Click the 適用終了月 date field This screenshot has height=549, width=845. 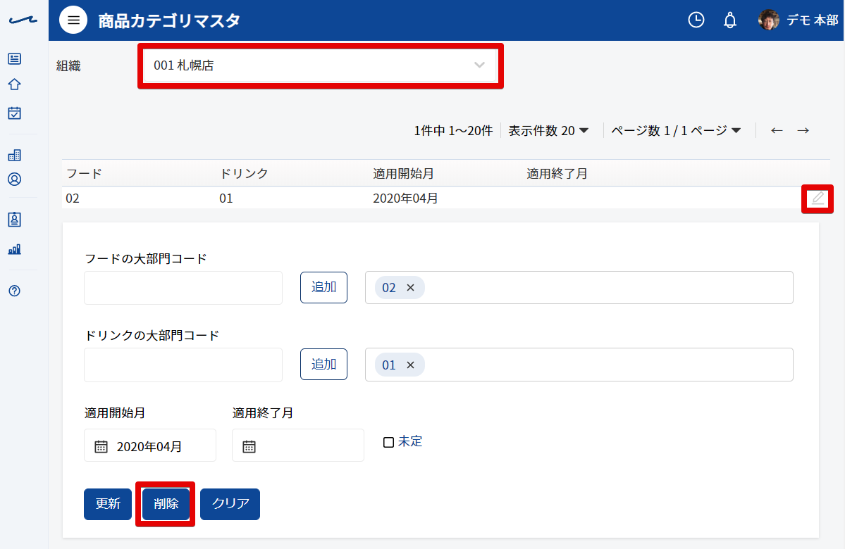pyautogui.click(x=298, y=445)
